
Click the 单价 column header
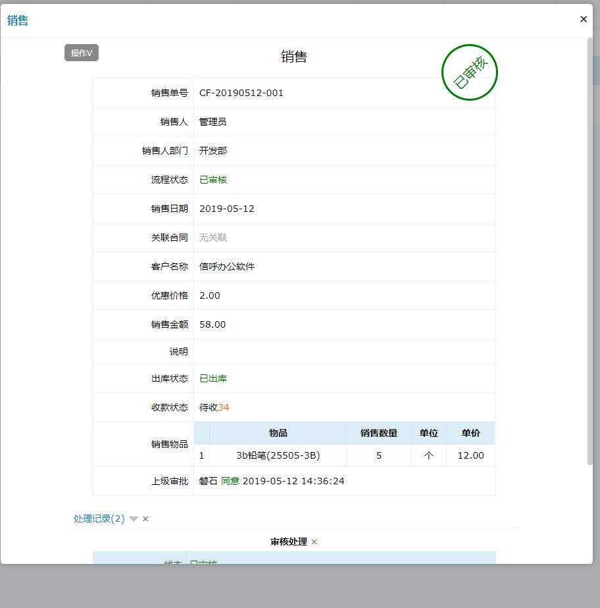click(471, 433)
